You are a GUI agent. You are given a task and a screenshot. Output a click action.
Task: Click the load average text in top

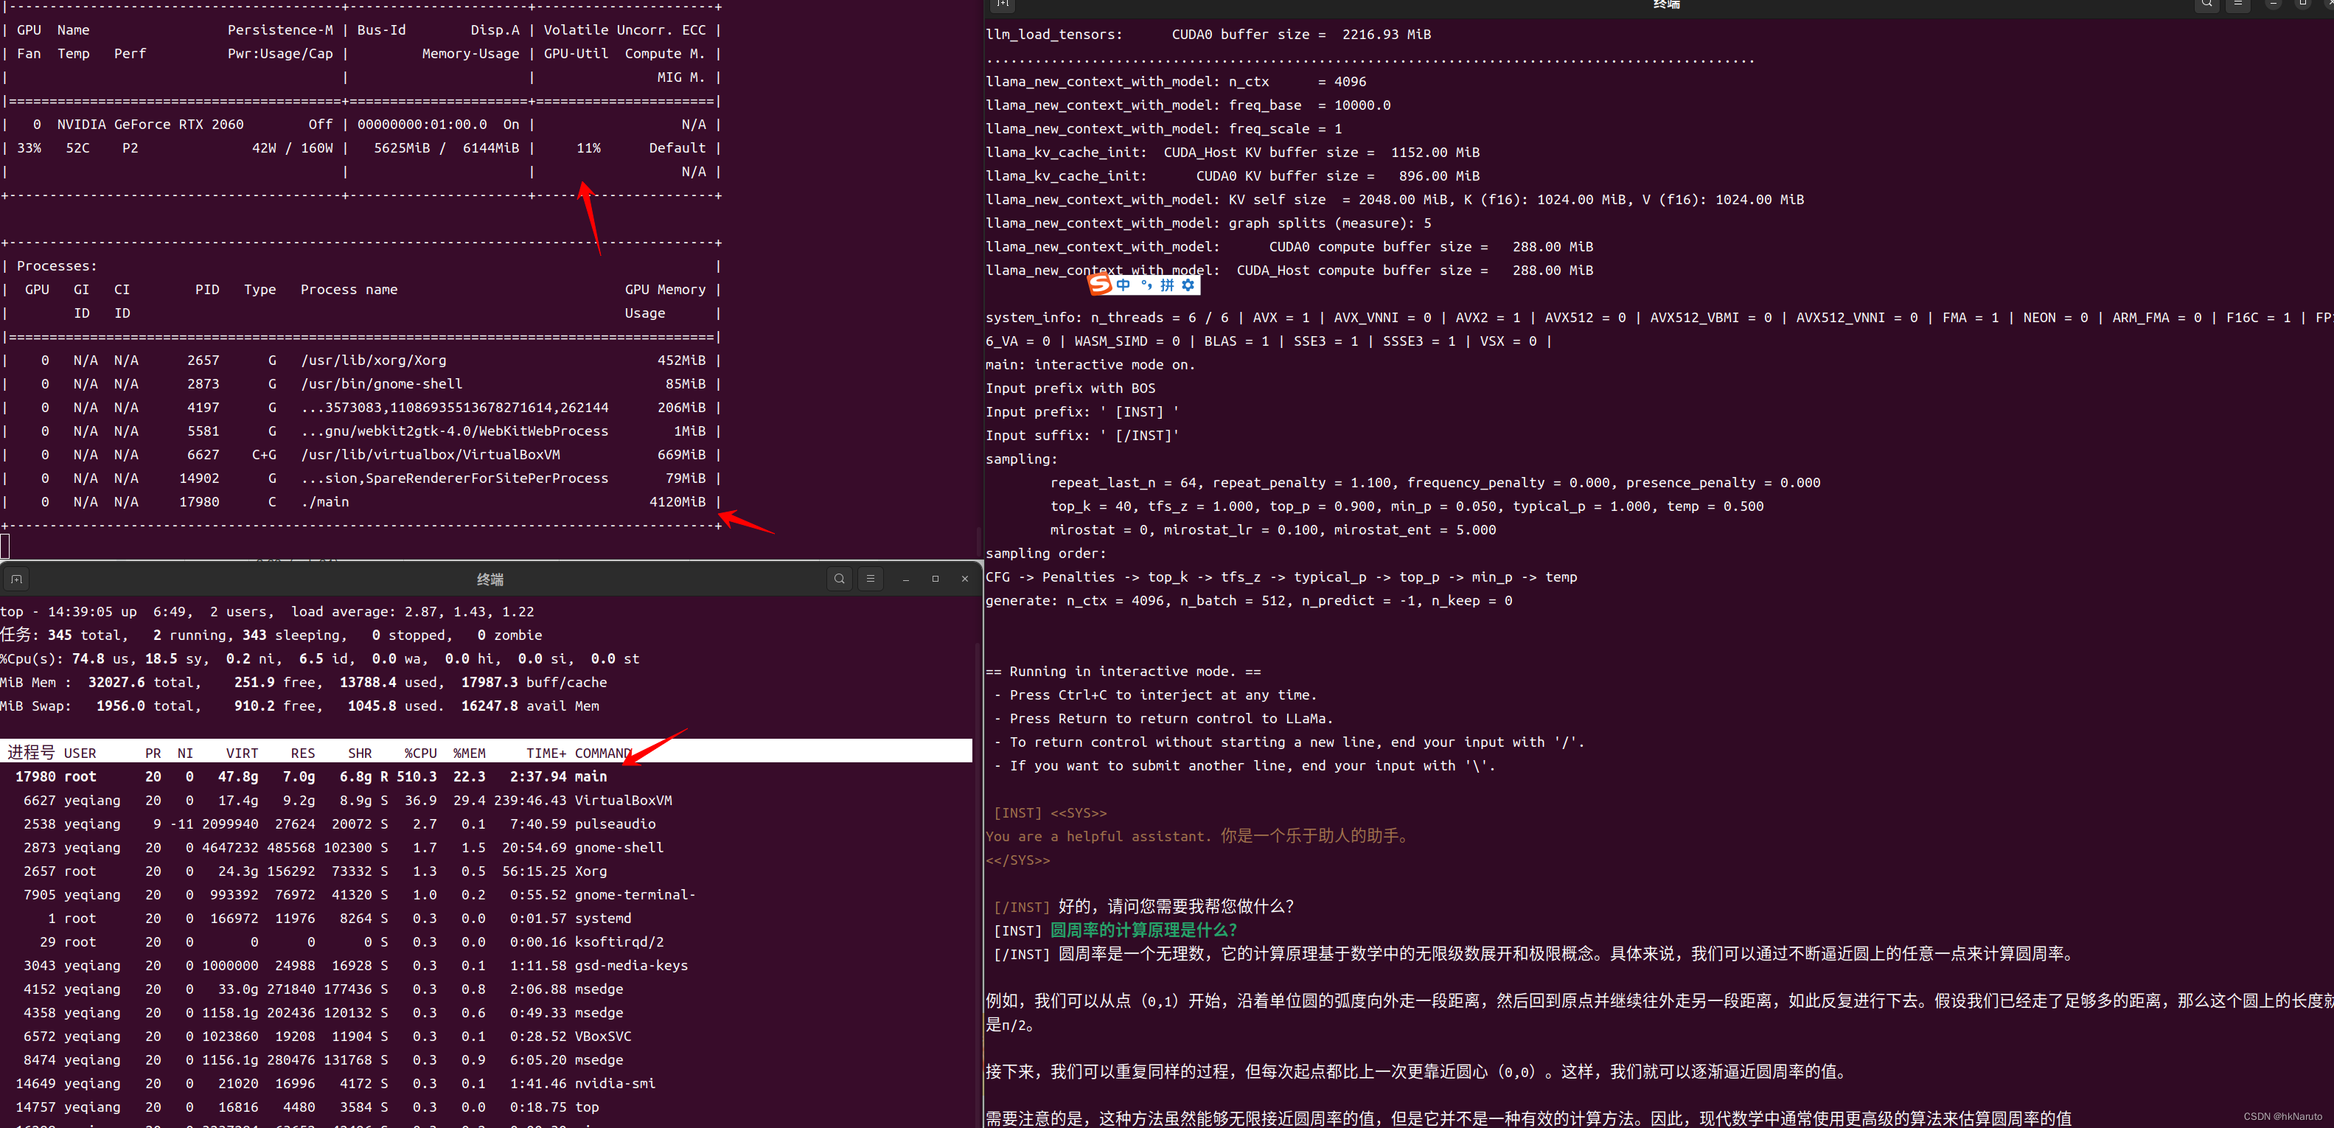[x=412, y=612]
